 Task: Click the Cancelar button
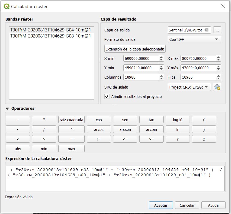pos(187,205)
